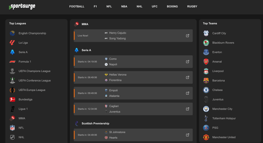Open the RUGBY navigation section
The width and height of the screenshot is (263, 143).
click(192, 7)
